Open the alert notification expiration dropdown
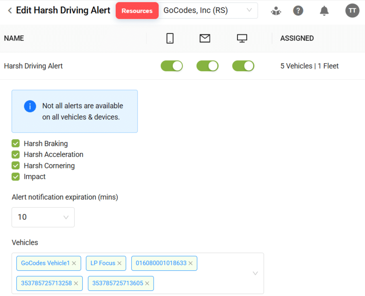365x296 pixels. click(43, 217)
